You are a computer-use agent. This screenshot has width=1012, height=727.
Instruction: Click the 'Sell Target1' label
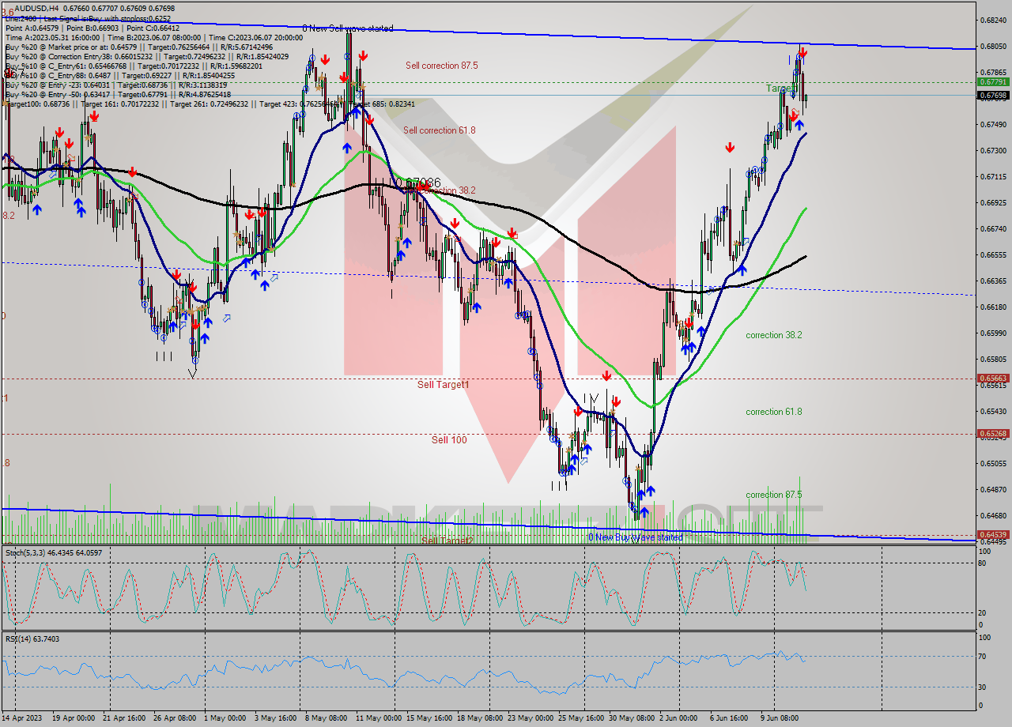point(444,385)
